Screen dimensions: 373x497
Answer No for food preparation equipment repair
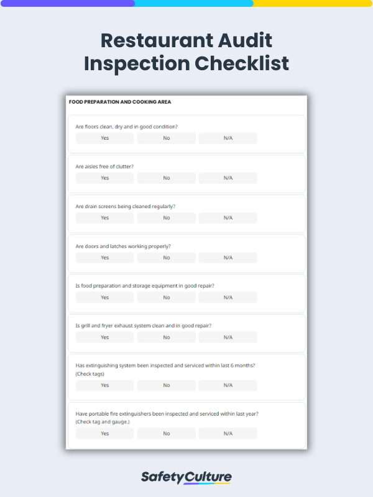click(166, 297)
